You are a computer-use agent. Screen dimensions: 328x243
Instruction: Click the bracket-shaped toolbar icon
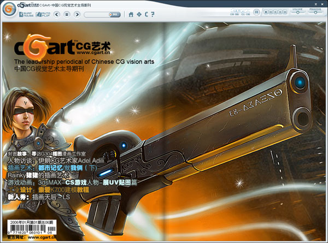click(x=147, y=14)
